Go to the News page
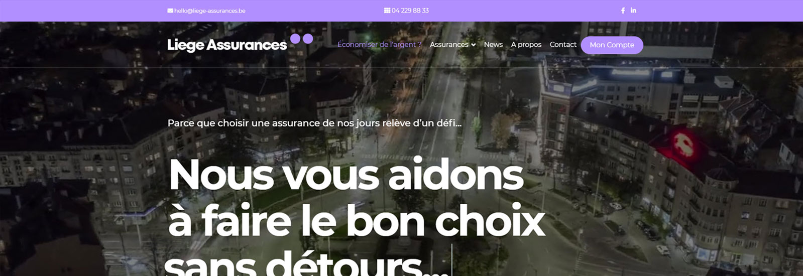This screenshot has width=803, height=276. point(493,45)
